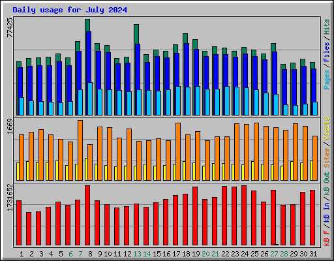Click day label 10 on x-axis
Image resolution: width=334 pixels, height=261 pixels.
[x=108, y=254]
